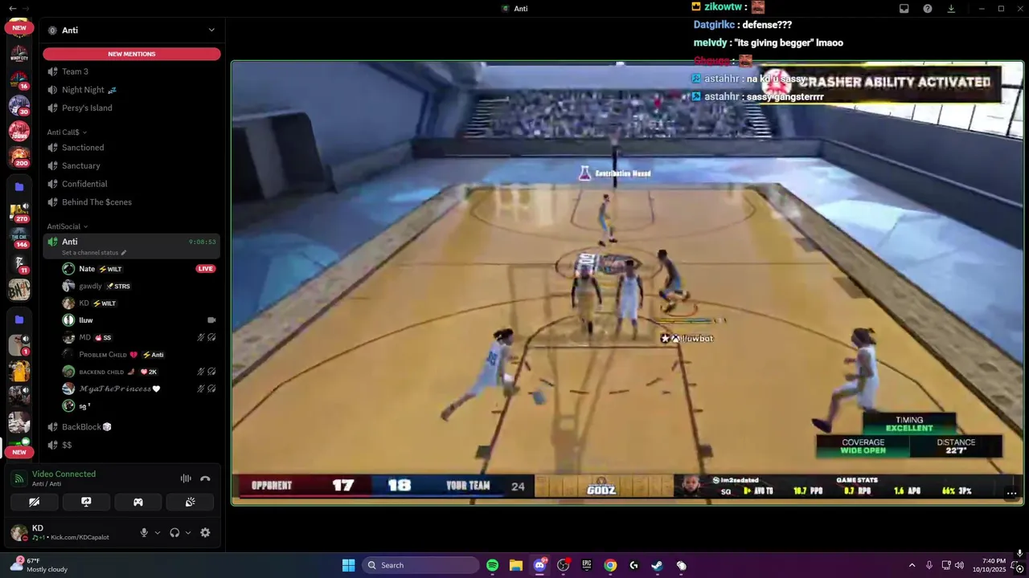Join the Night Night voice channel
This screenshot has height=578, width=1029.
click(x=132, y=90)
